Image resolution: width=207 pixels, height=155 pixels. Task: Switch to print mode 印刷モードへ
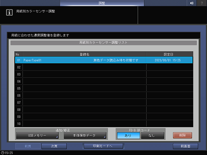(103, 146)
